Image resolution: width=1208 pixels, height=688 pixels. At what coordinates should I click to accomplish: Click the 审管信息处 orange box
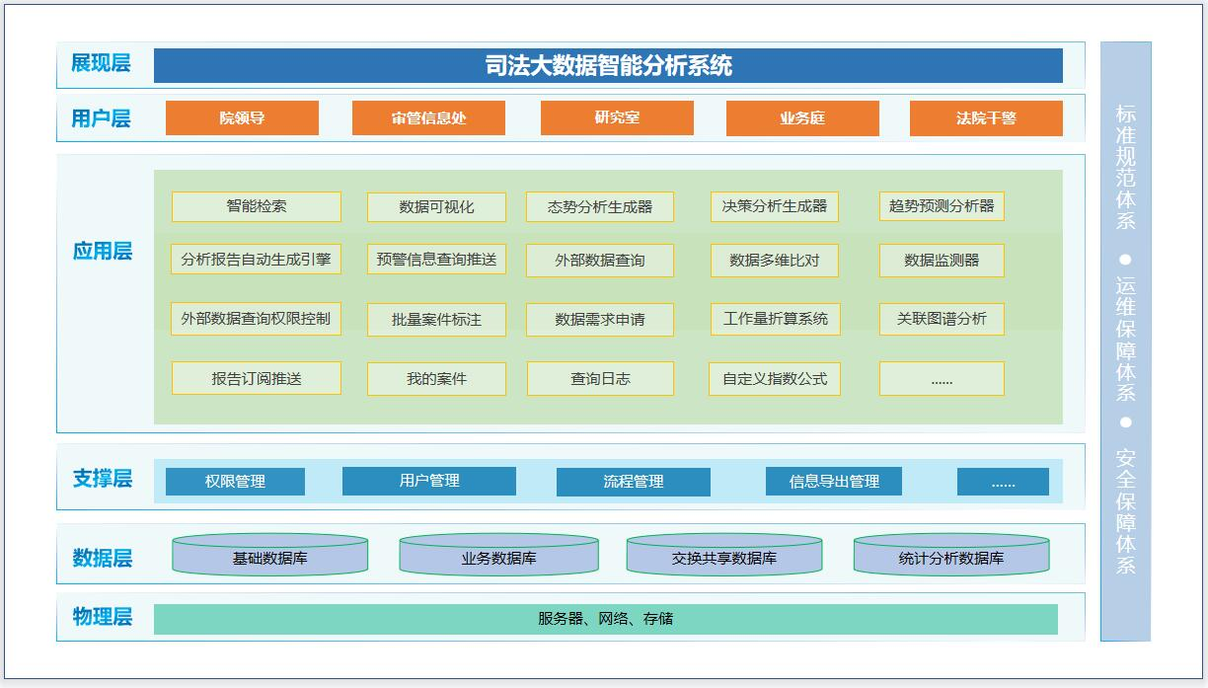pyautogui.click(x=428, y=118)
